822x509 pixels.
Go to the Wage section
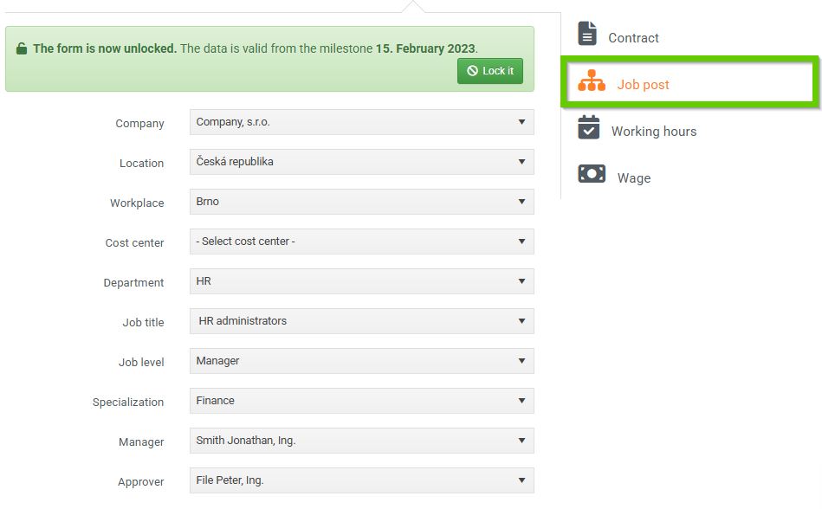(633, 178)
